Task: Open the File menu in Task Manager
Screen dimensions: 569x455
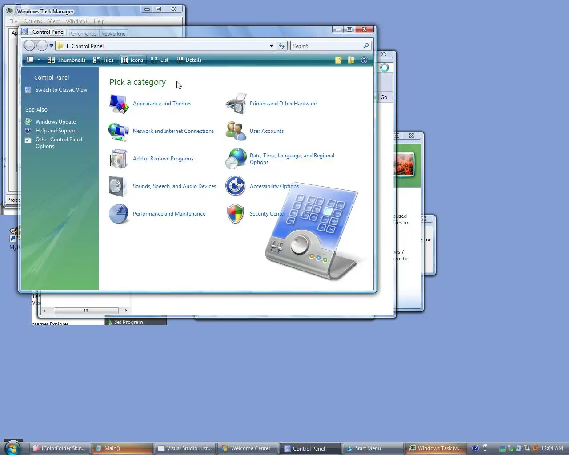Action: 13,21
